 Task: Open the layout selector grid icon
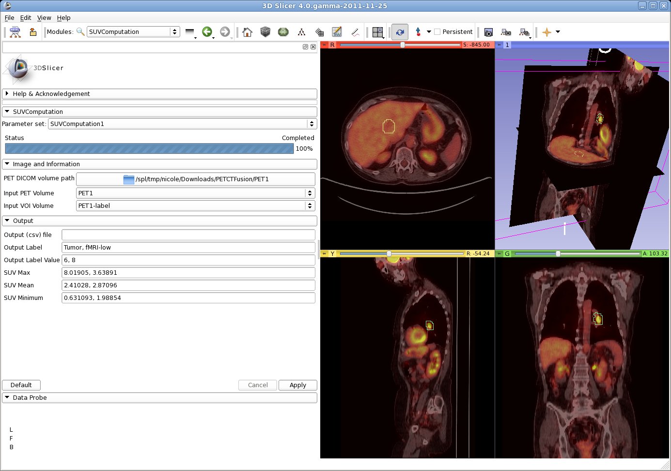377,32
